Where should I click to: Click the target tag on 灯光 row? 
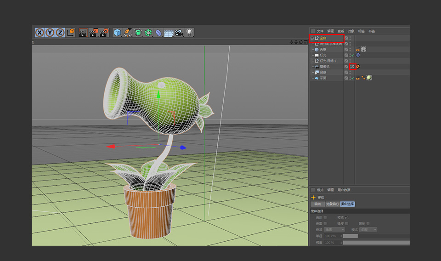358,55
